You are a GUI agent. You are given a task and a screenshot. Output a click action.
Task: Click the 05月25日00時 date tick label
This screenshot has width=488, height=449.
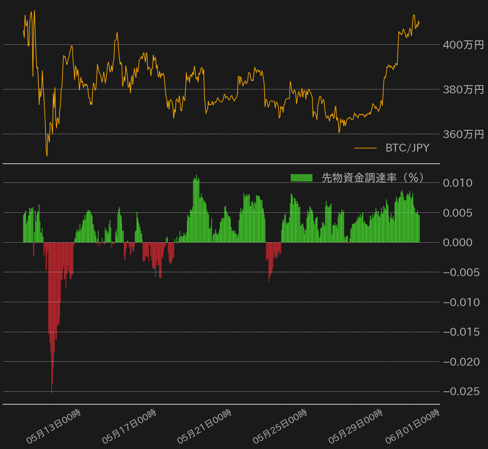coord(280,426)
